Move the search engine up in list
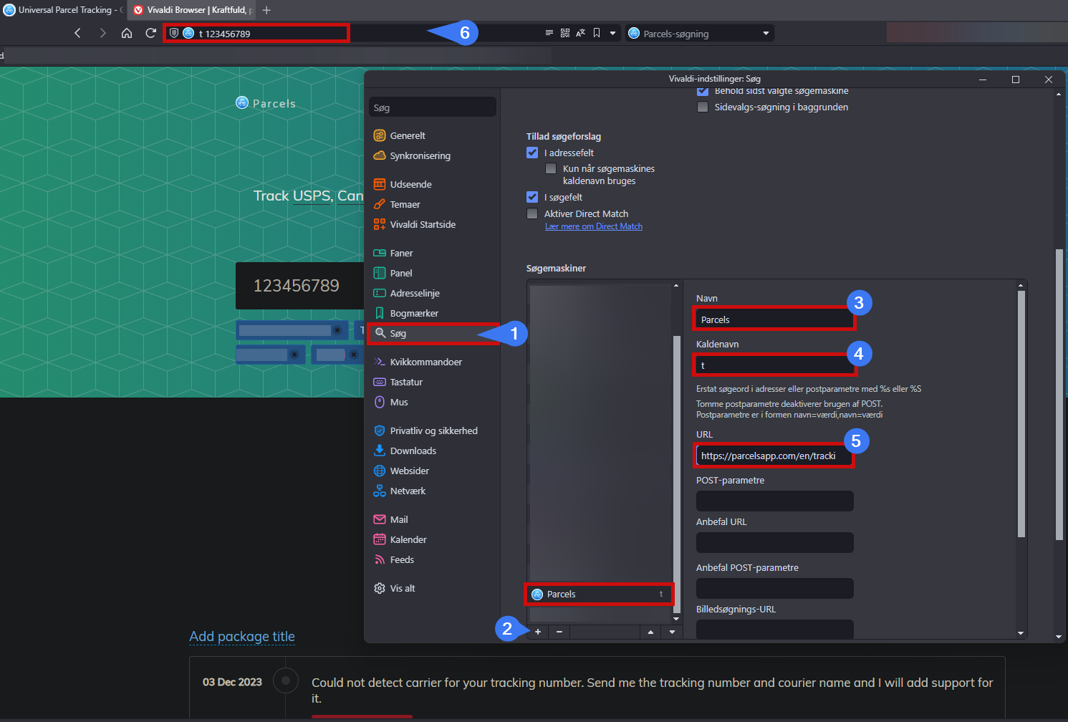This screenshot has width=1068, height=722. 650,632
